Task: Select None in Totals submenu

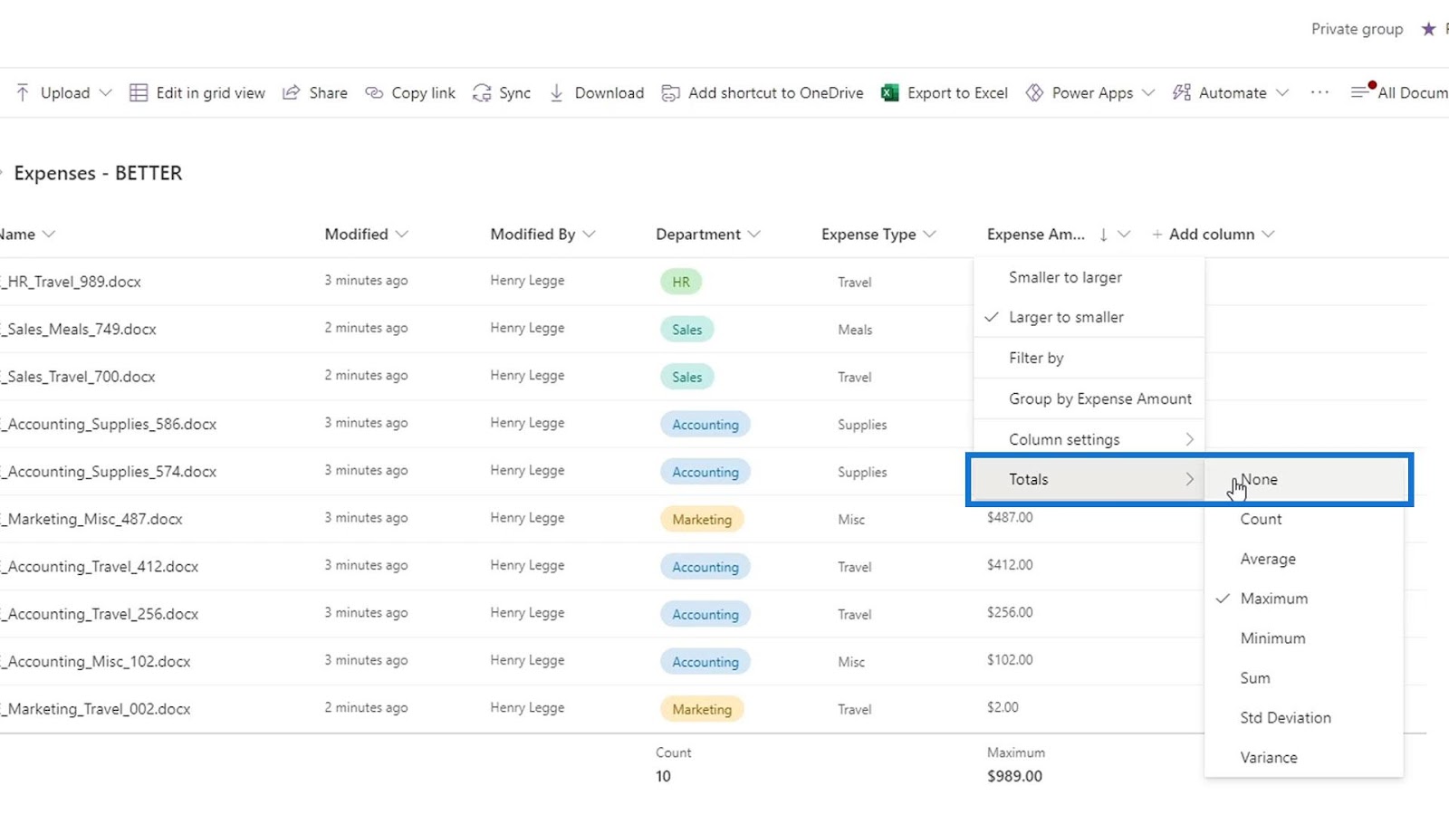Action: tap(1304, 479)
